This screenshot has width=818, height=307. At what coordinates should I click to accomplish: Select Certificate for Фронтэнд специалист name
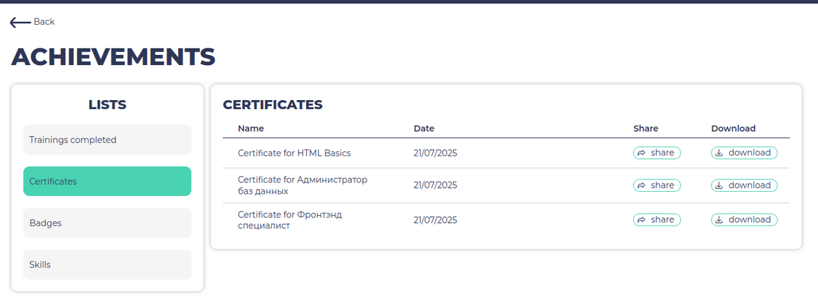click(290, 220)
